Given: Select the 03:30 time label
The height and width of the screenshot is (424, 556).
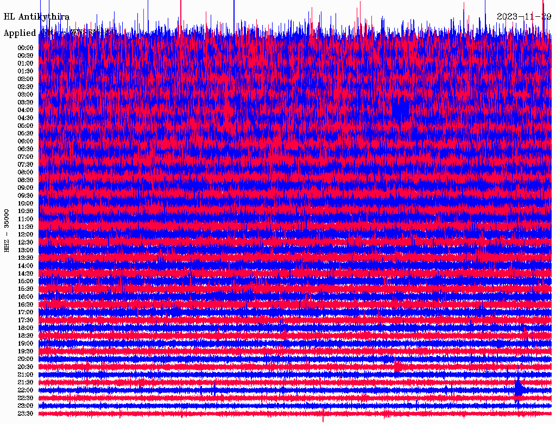Looking at the screenshot, I should click(x=26, y=102).
